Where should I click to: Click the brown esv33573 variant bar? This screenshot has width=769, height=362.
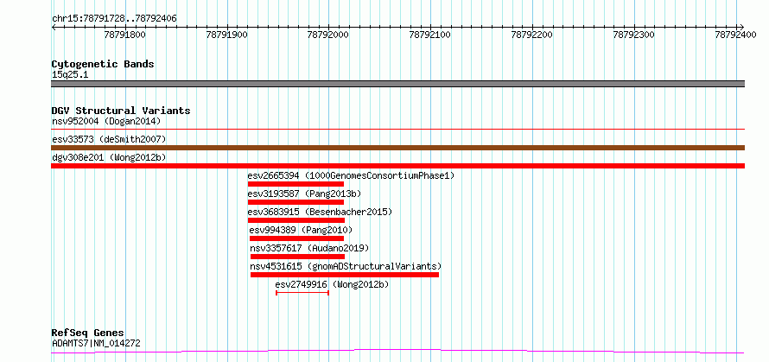(x=397, y=148)
